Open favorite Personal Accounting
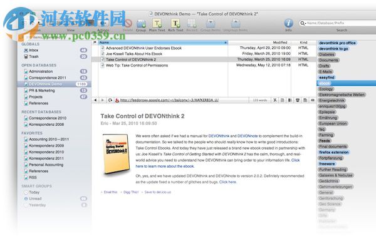Screen dimensions: 376x236 pos(46,165)
